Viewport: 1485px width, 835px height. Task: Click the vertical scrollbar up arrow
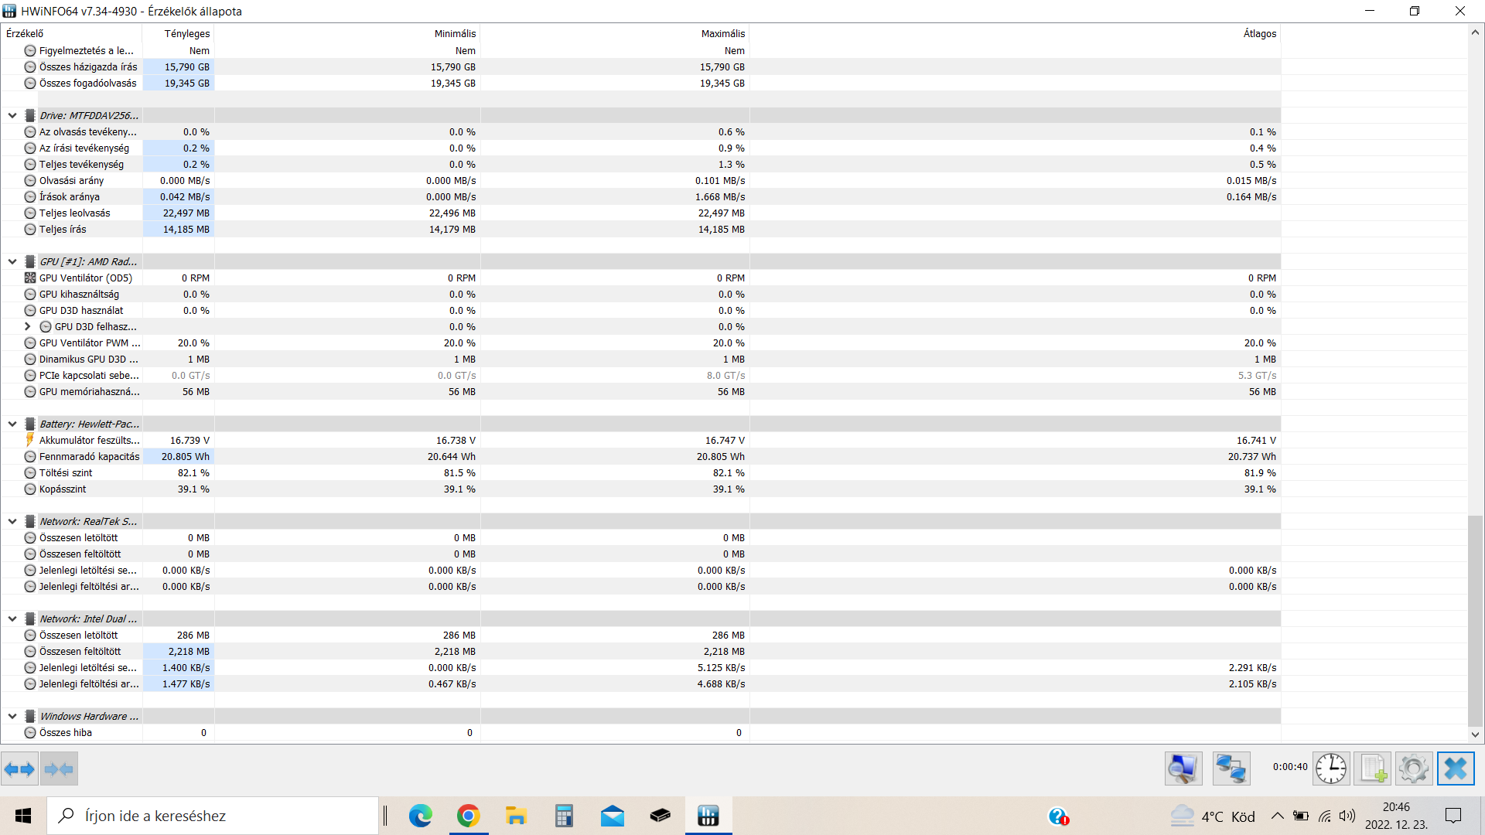click(1475, 32)
